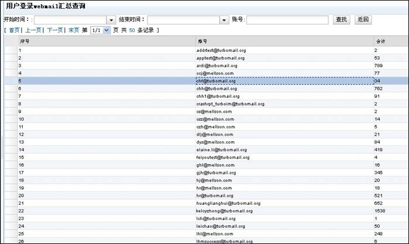The height and width of the screenshot is (244, 409).
Task: Click the 开始时间 start time input box
Action: click(69, 20)
